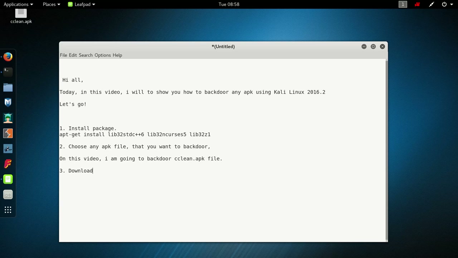The width and height of the screenshot is (458, 258).
Task: Click the red recording tray icon
Action: pyautogui.click(x=417, y=4)
